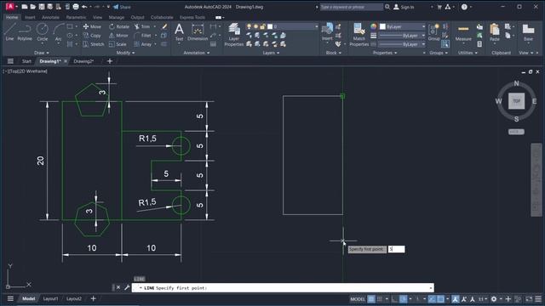545x306 pixels.
Task: Open the Start tab
Action: coord(26,61)
